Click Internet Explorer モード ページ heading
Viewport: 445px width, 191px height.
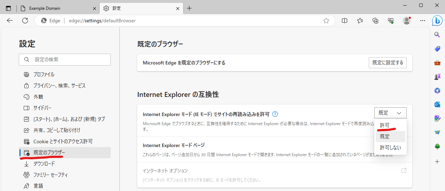pyautogui.click(x=174, y=145)
